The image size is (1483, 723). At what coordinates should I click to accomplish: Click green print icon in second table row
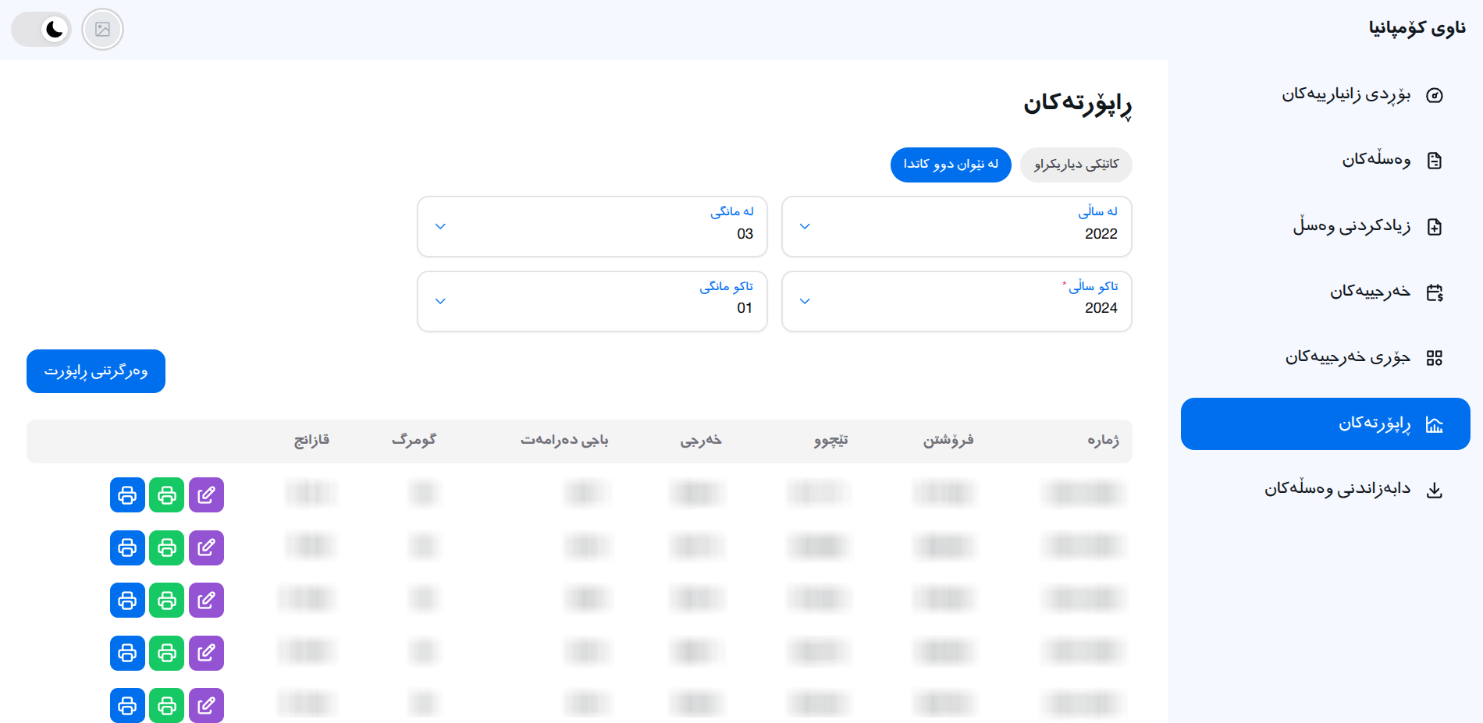pyautogui.click(x=167, y=548)
